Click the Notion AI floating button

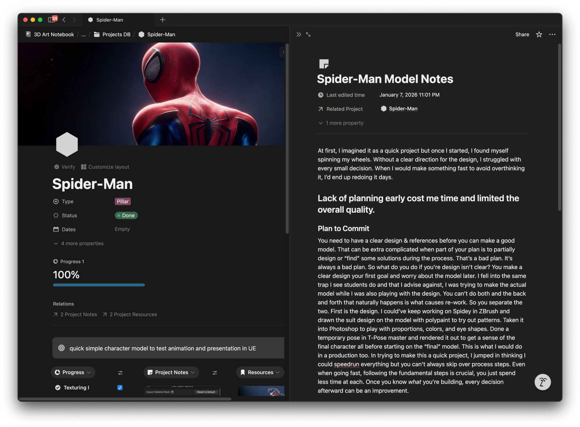[x=542, y=382]
